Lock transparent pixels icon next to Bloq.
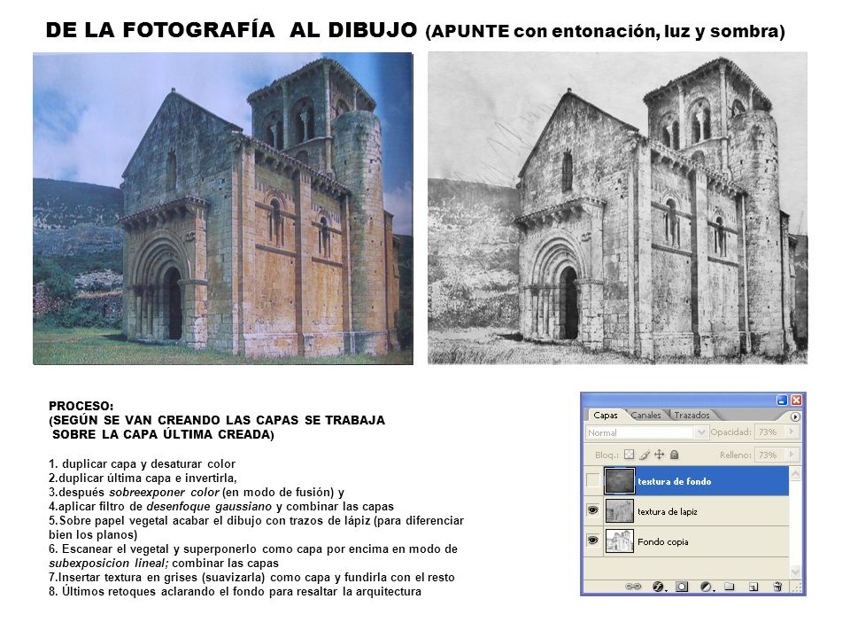 629,455
